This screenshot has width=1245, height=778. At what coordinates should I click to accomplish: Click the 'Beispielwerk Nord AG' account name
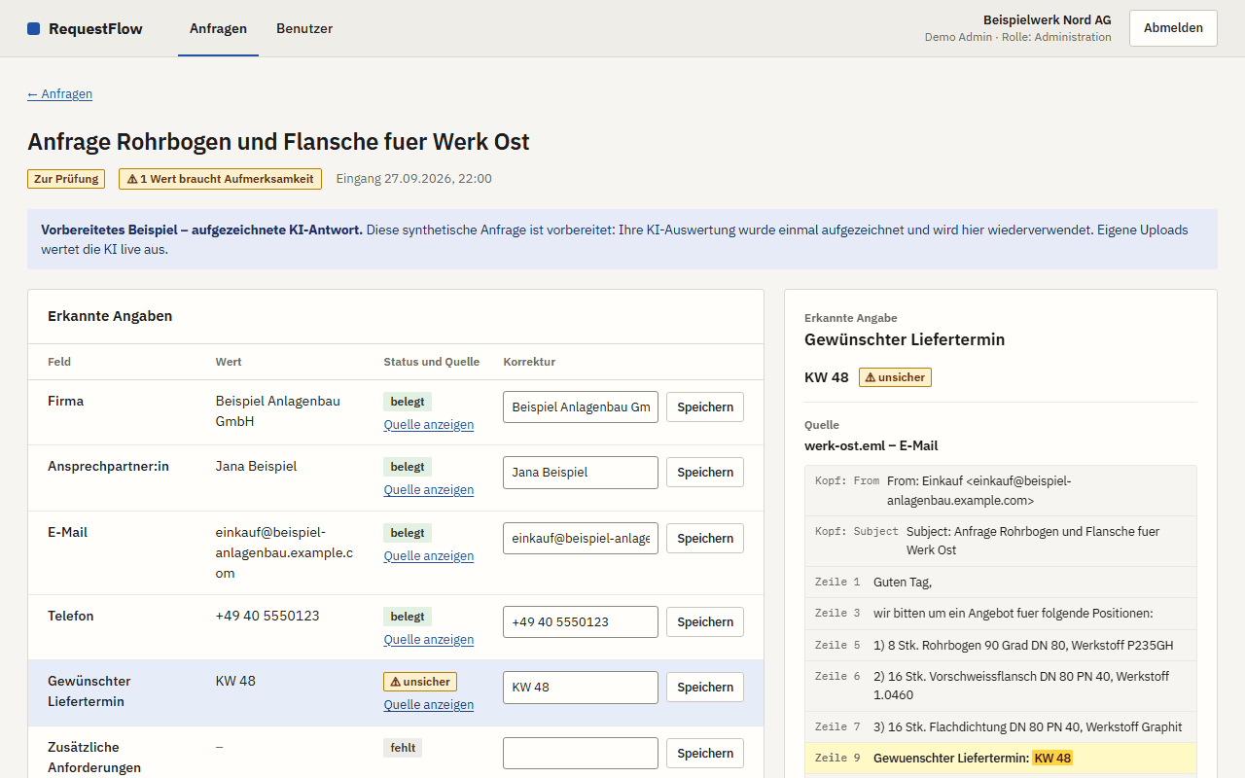tap(1047, 19)
